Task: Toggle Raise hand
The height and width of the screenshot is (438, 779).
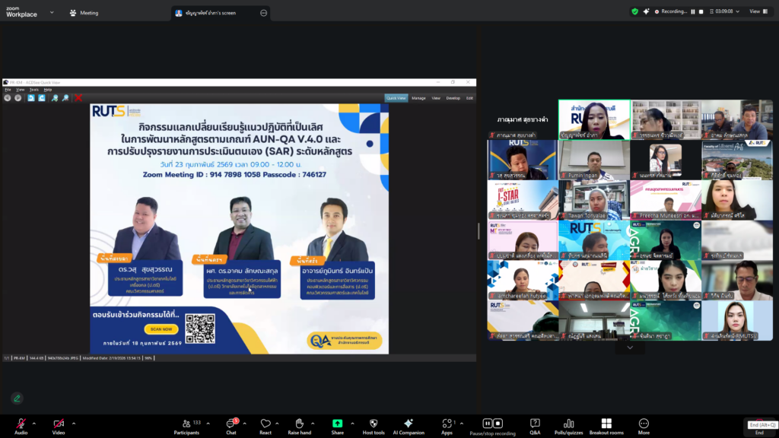Action: tap(299, 424)
